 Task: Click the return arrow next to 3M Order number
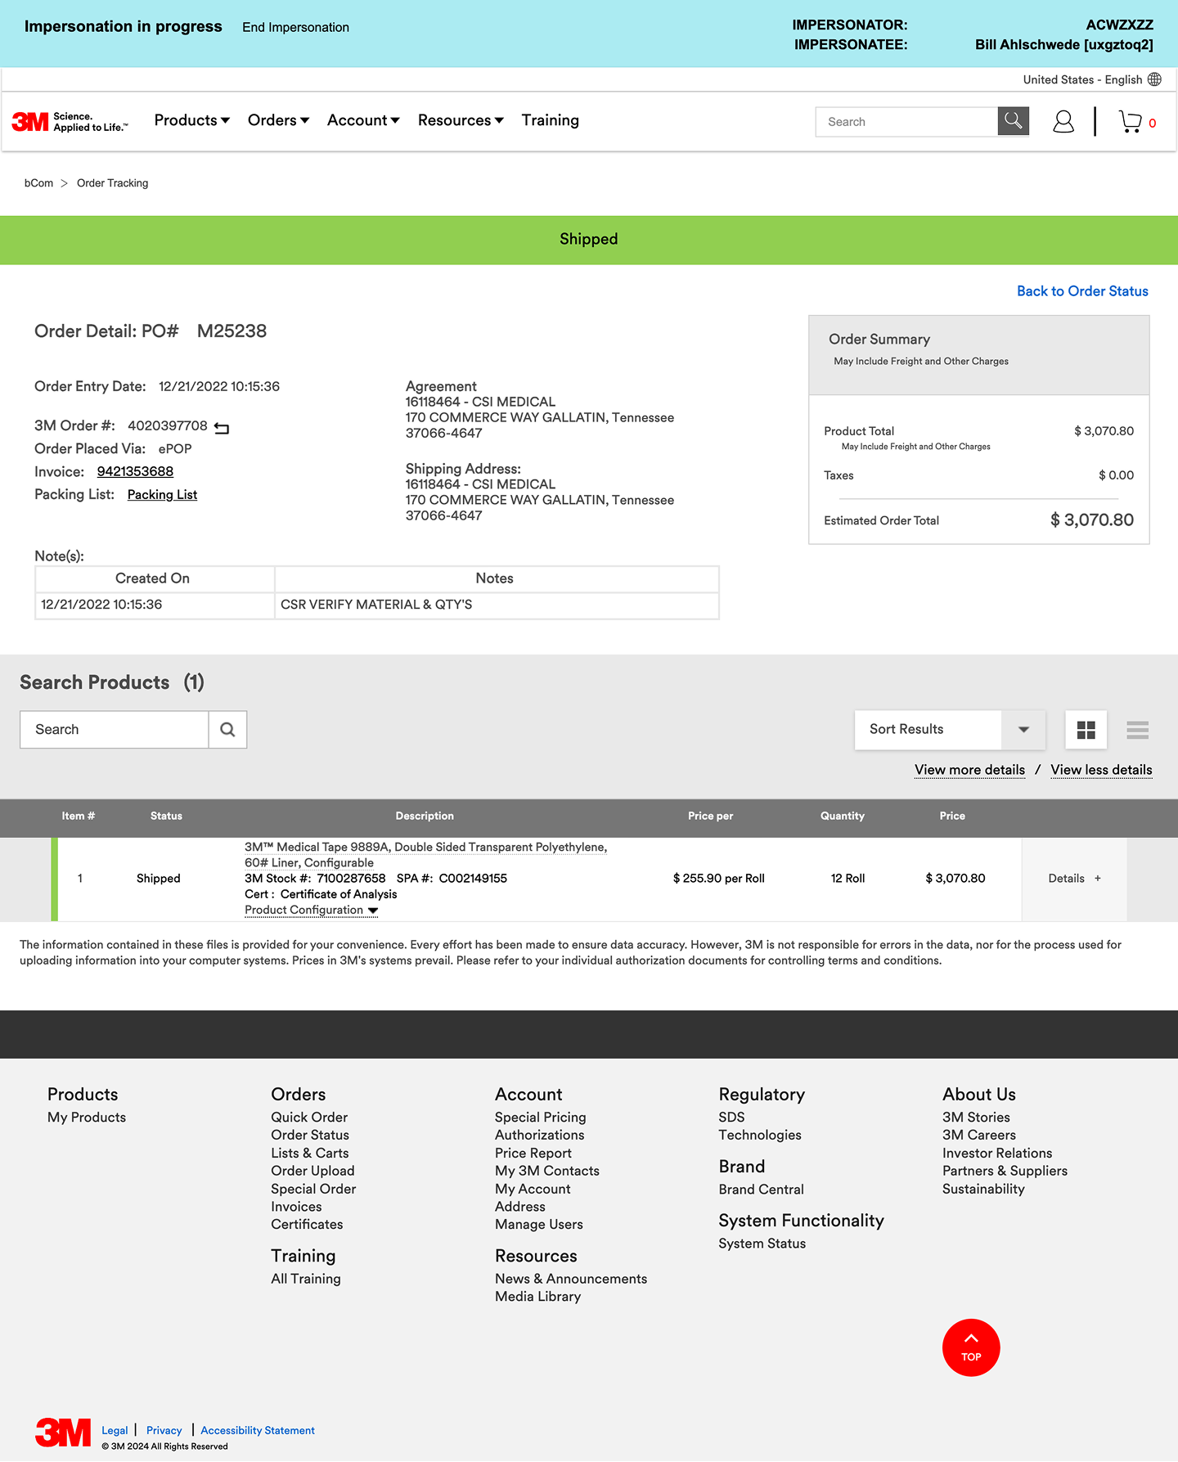222,427
